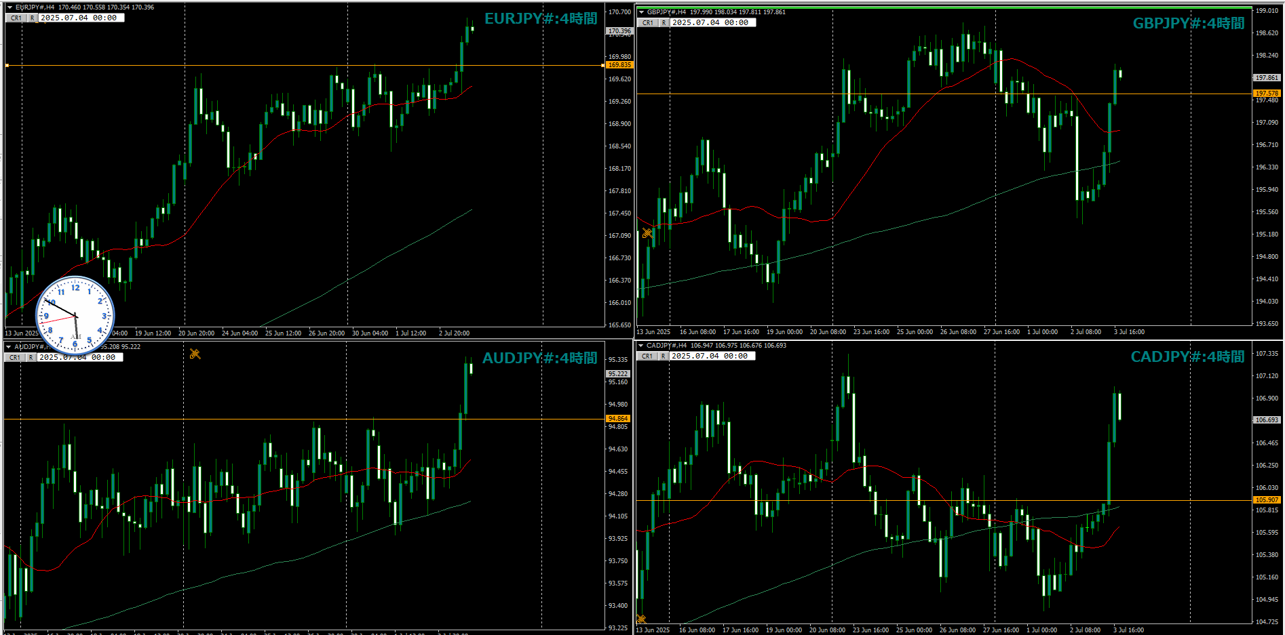The height and width of the screenshot is (635, 1285).
Task: Click the orange pencil icon on AUDJPY chart
Action: pos(195,354)
